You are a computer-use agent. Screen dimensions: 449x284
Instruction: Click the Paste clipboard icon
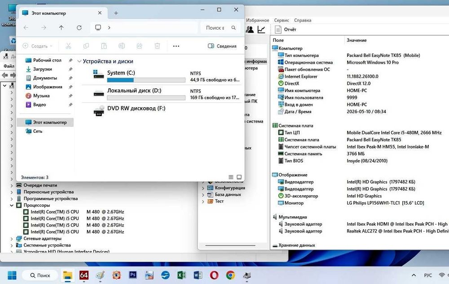(x=104, y=46)
